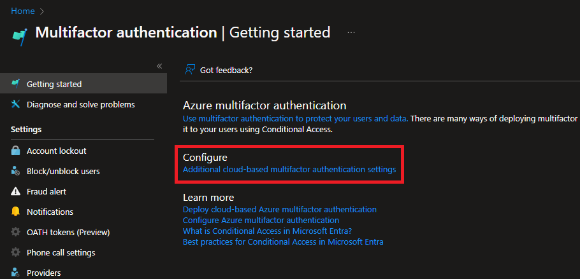Collapse the sidebar with double chevron
580x279 pixels.
click(159, 66)
